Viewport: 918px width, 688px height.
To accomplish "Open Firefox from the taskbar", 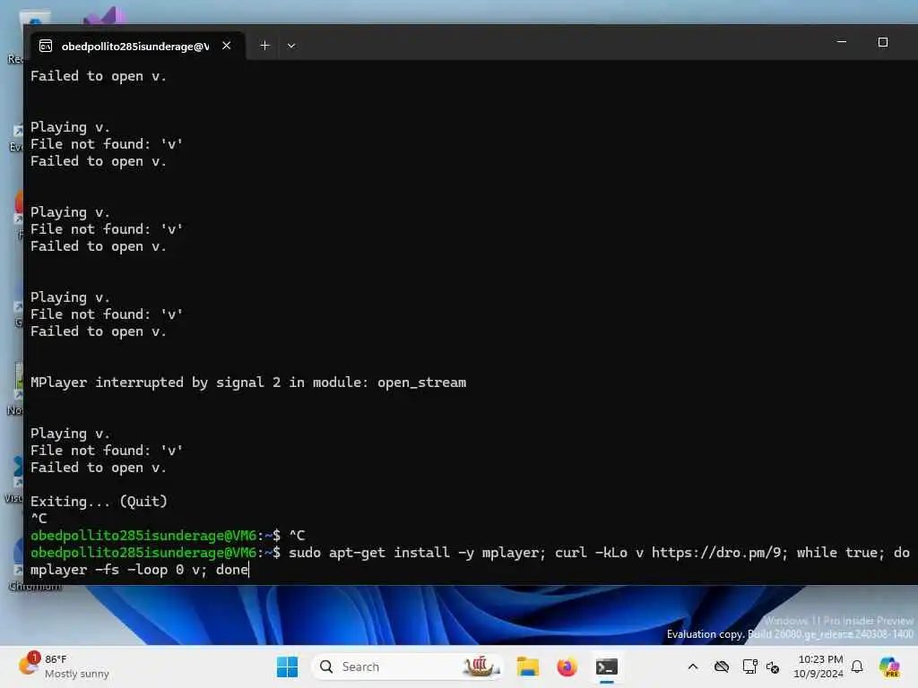I will point(567,666).
